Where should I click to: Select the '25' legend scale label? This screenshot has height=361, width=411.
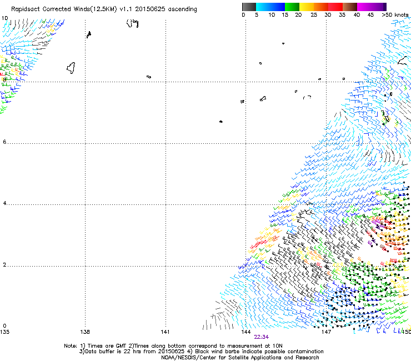[314, 15]
